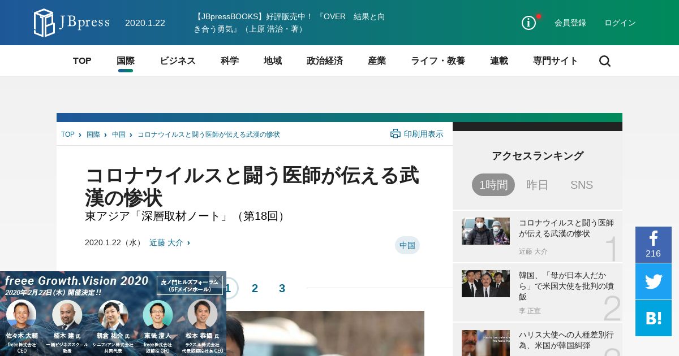Screen dimensions: 679x356
Task: Bookmark article on Hatena B!
Action: click(654, 318)
